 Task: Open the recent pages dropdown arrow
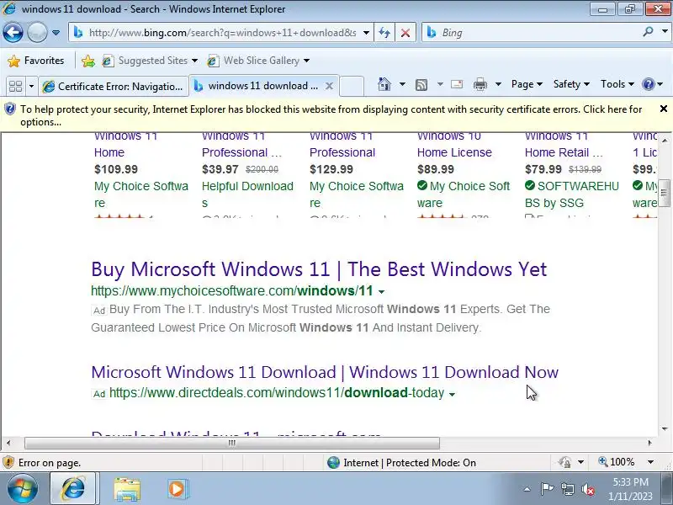point(56,33)
